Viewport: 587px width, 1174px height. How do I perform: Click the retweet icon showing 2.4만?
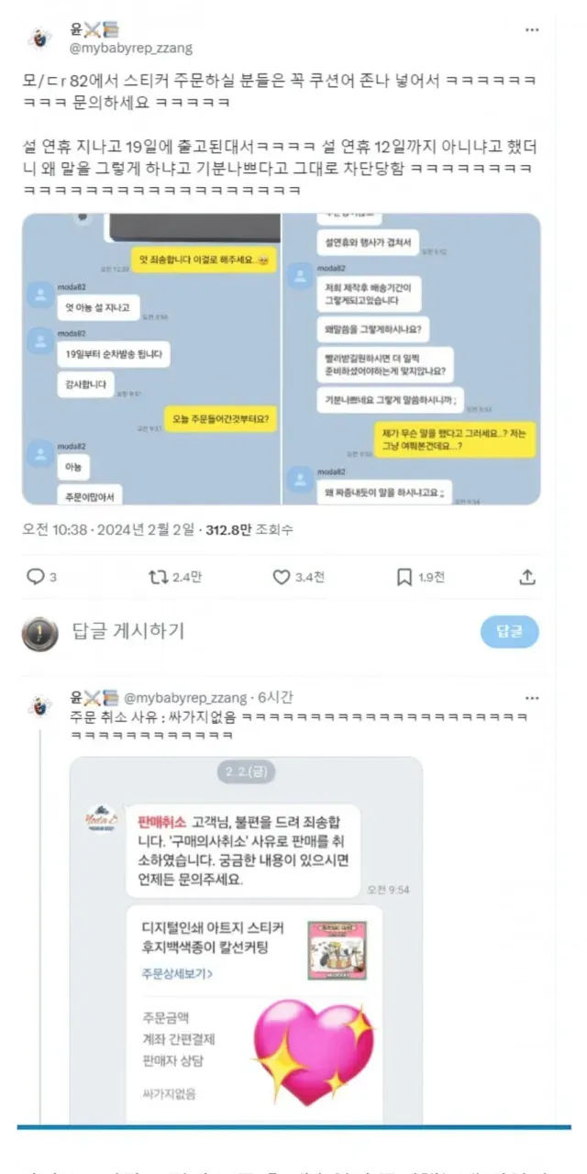pyautogui.click(x=159, y=577)
